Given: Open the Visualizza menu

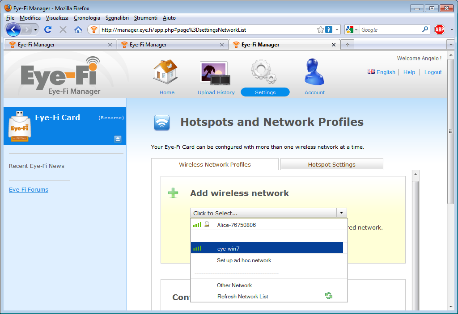Looking at the screenshot, I should click(57, 18).
